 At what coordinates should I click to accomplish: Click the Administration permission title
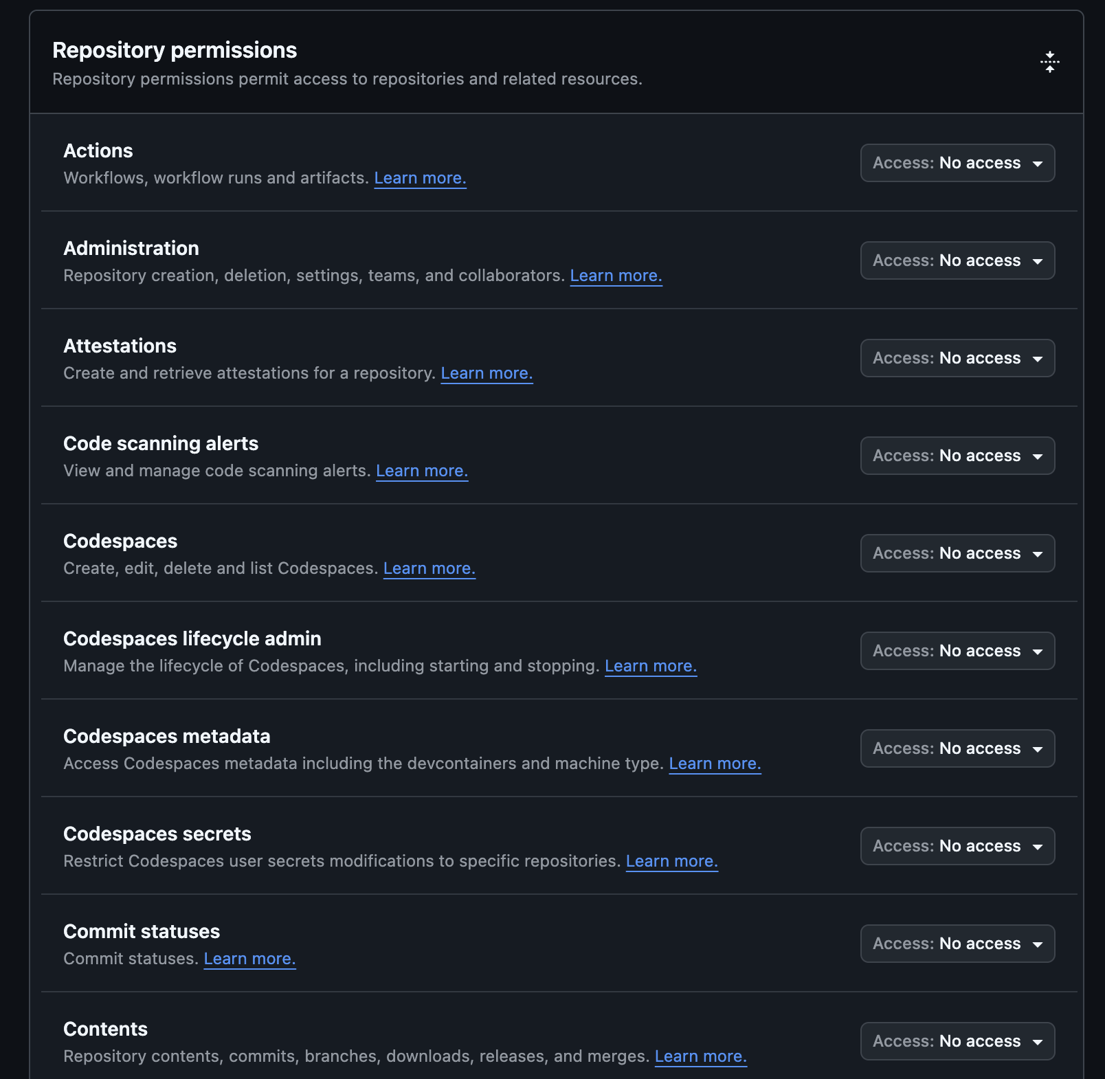(131, 248)
